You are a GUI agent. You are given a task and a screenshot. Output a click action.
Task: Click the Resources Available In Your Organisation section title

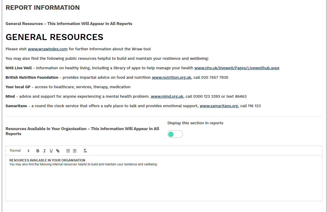coord(82,131)
